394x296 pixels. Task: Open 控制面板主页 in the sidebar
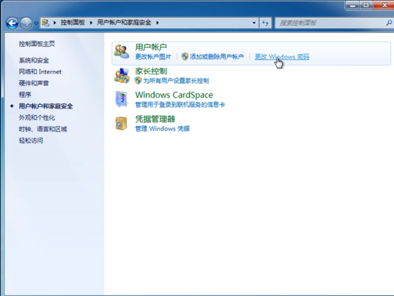coord(37,44)
